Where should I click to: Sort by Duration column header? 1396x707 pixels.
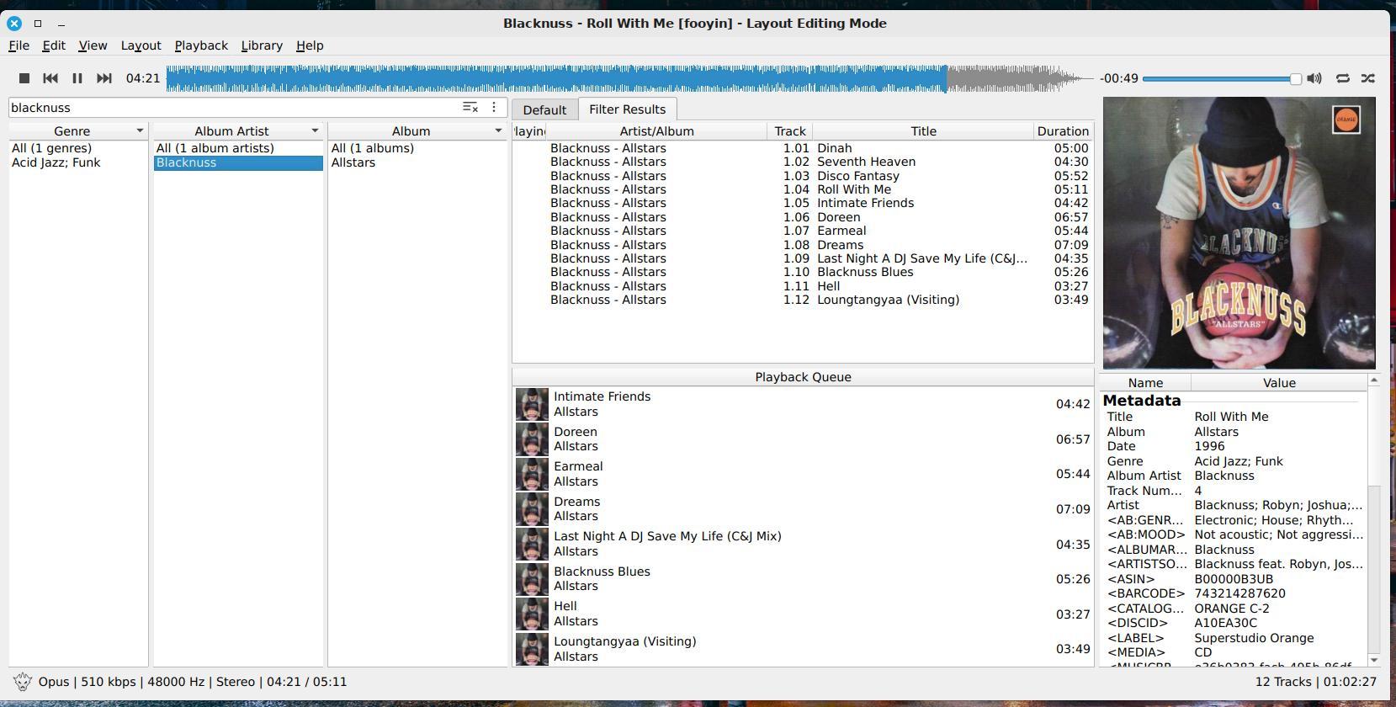coord(1063,131)
